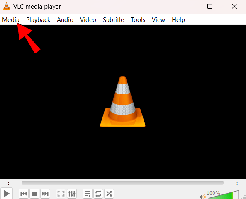Open the Tools menu
This screenshot has height=199, width=246.
tap(138, 20)
